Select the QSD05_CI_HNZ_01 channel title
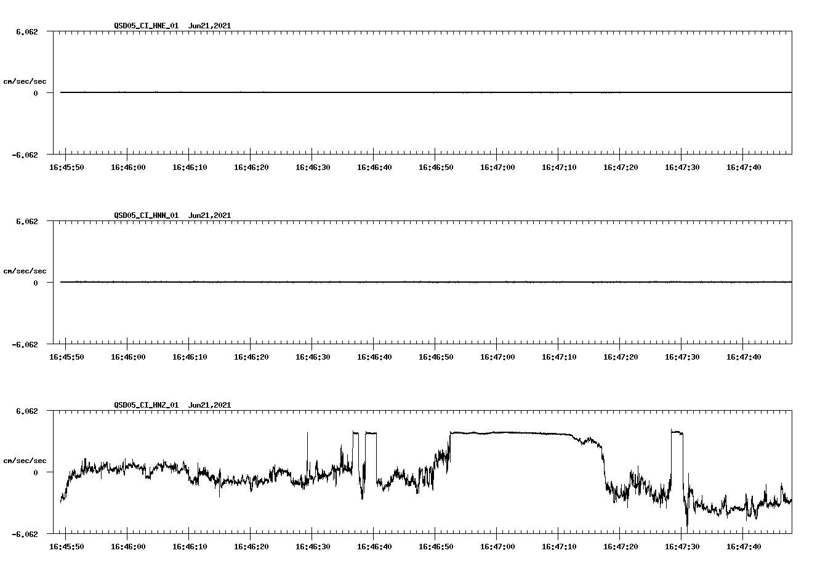Viewport: 836px width, 569px height. [x=147, y=405]
